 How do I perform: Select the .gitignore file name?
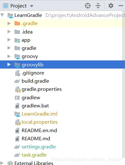(33, 73)
